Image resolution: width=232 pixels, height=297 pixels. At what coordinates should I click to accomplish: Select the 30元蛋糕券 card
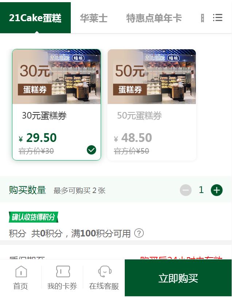pos(57,105)
